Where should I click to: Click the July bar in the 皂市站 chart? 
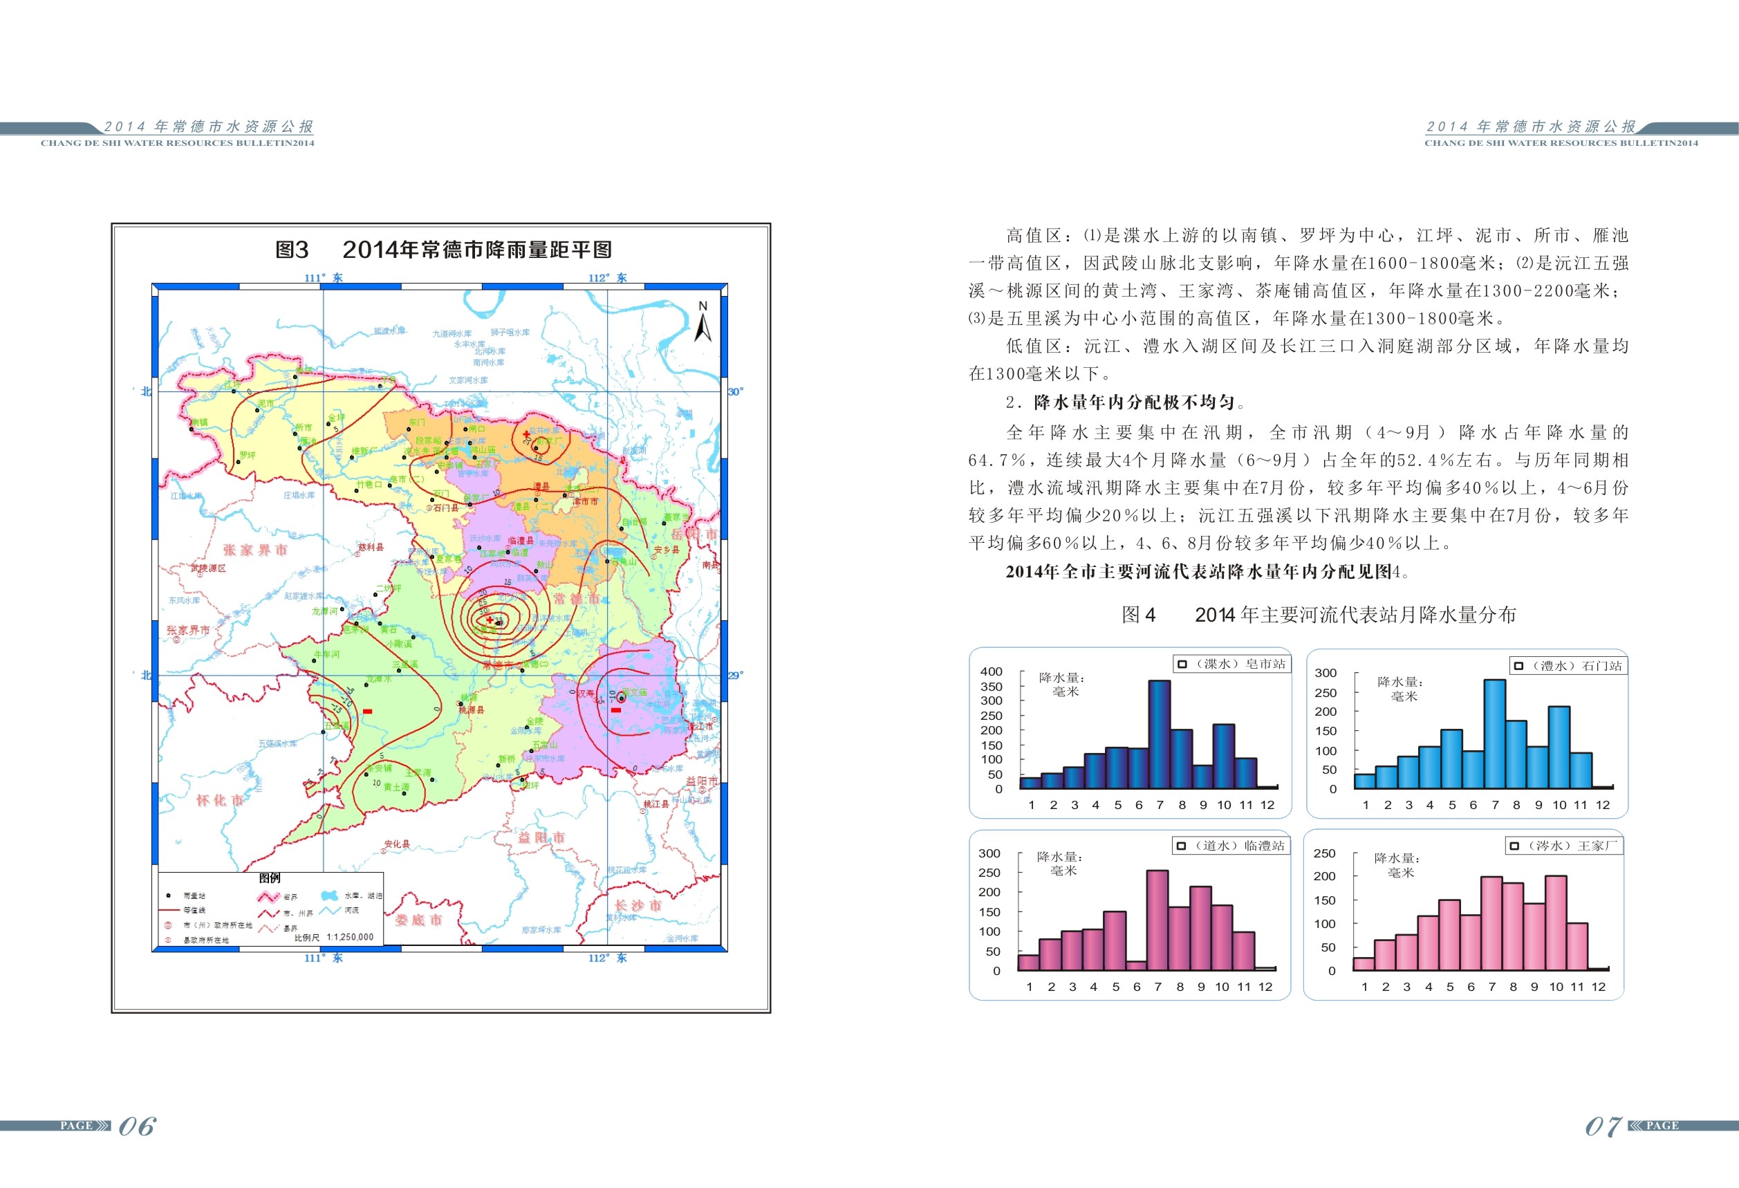[x=1159, y=734]
